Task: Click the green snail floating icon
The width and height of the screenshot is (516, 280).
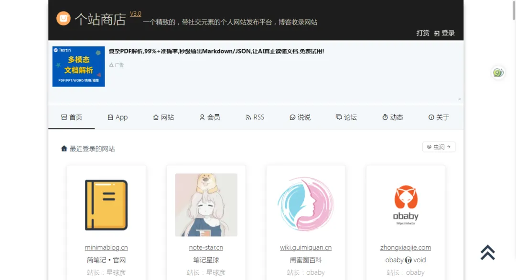Action: coord(498,72)
